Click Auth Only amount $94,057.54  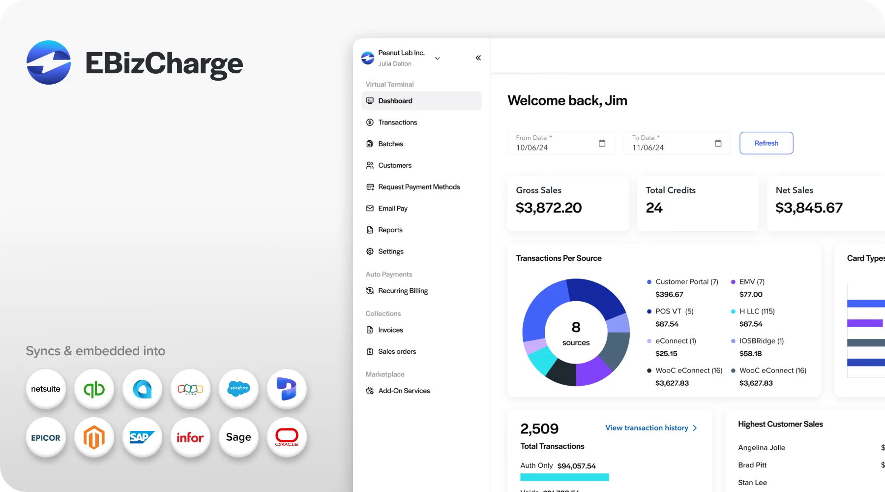tap(576, 466)
